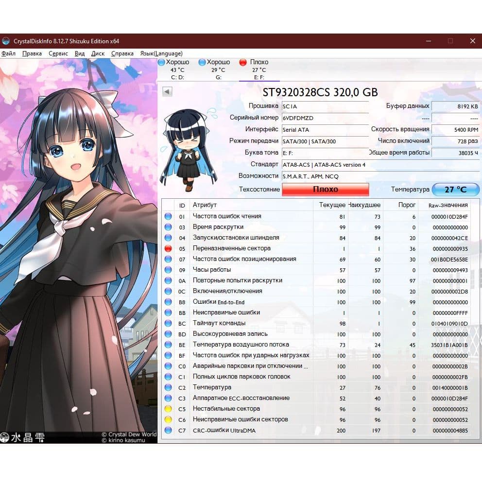Click the blue status icon for attribute BF
This screenshot has width=482, height=486.
[x=168, y=355]
